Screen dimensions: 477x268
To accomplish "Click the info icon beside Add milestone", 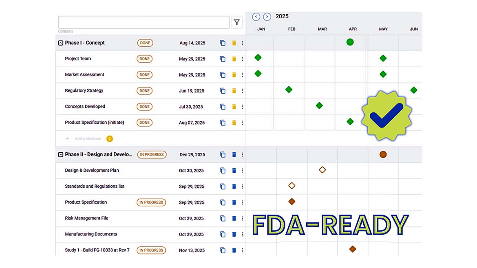I will click(x=110, y=138).
